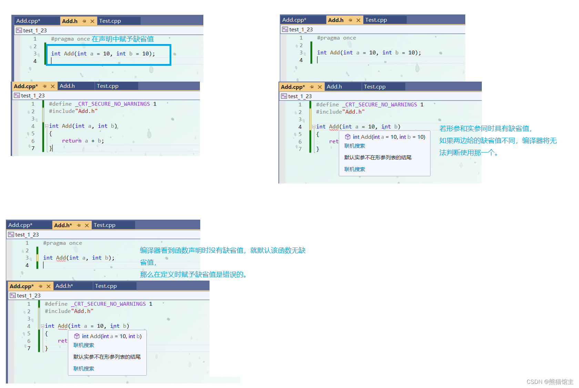Pin the Add.h tab in top-left header pane
Viewport: 579px width, 388px height.
pyautogui.click(x=84, y=21)
